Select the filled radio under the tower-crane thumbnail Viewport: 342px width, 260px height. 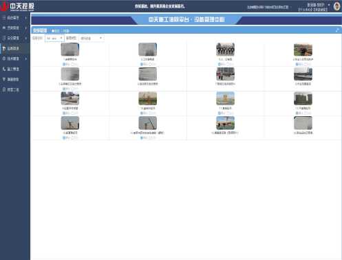click(x=64, y=138)
